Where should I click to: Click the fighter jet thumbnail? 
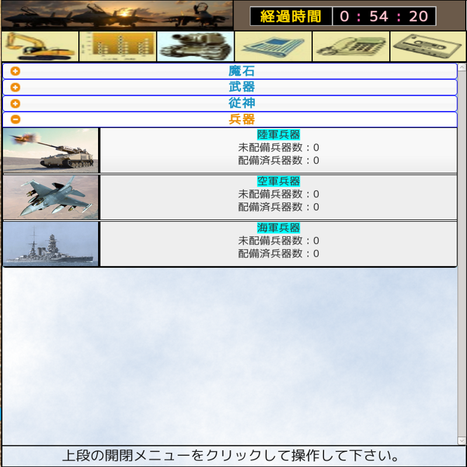(50, 197)
